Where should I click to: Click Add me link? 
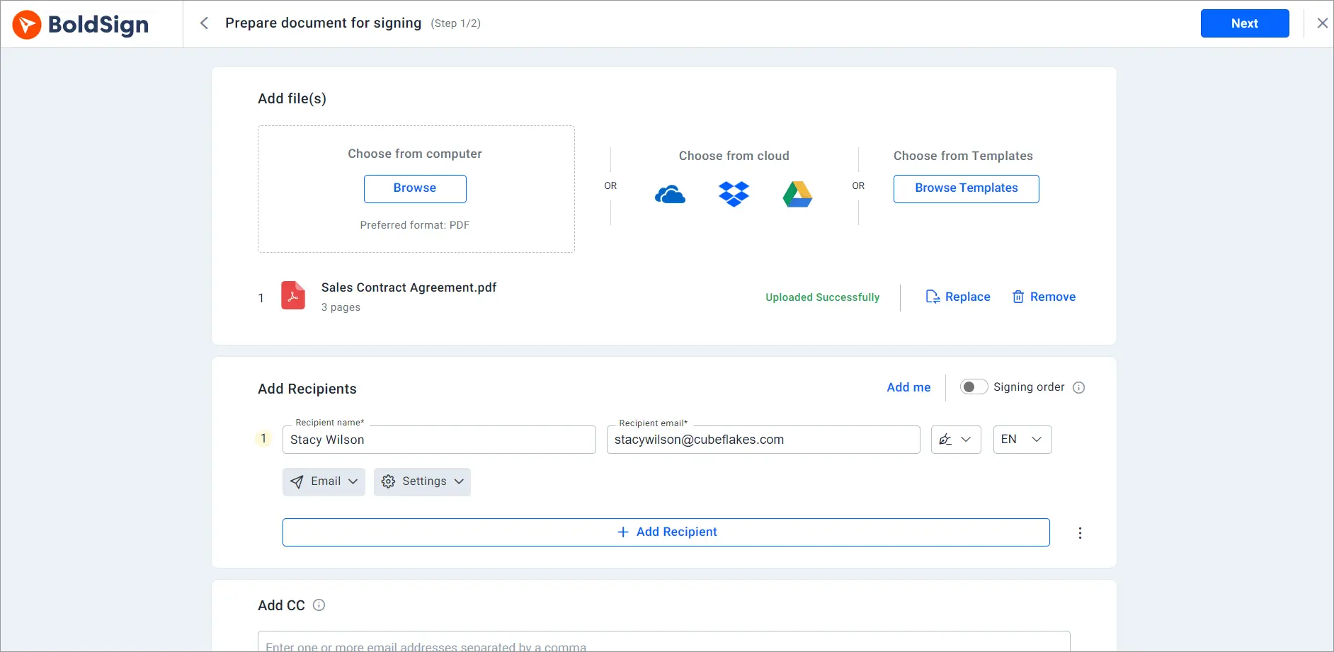pyautogui.click(x=908, y=387)
